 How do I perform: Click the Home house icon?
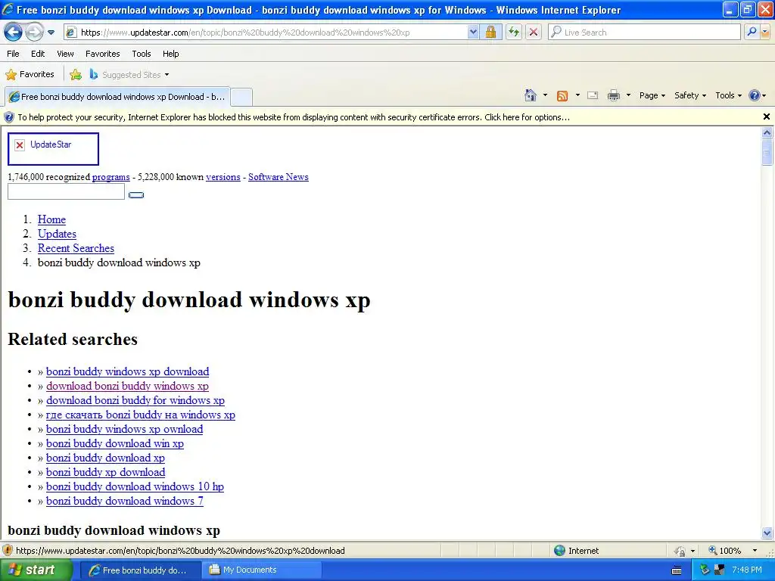[x=531, y=95]
